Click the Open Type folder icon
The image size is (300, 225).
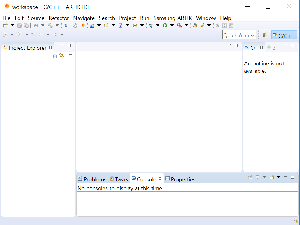click(x=195, y=25)
